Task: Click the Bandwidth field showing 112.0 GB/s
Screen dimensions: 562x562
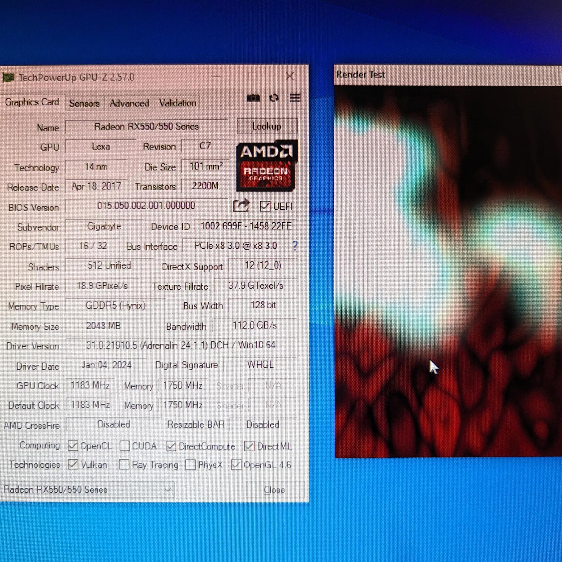Action: pyautogui.click(x=255, y=325)
